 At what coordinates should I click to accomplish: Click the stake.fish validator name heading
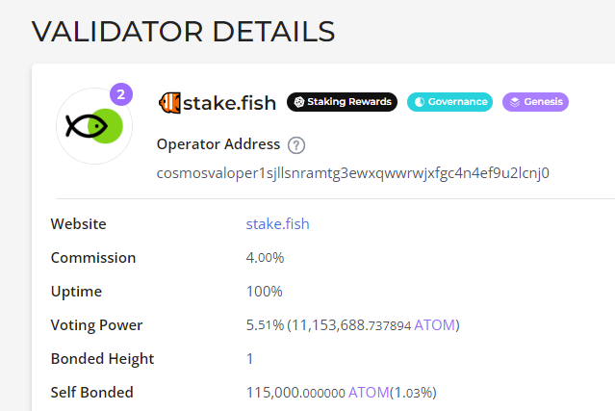(229, 103)
